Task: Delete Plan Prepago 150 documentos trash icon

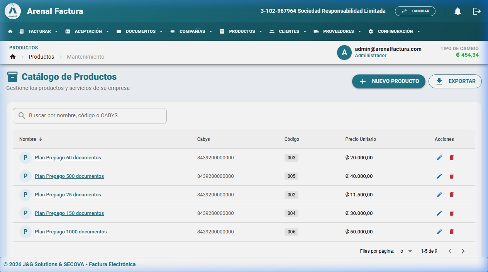Action: click(452, 213)
